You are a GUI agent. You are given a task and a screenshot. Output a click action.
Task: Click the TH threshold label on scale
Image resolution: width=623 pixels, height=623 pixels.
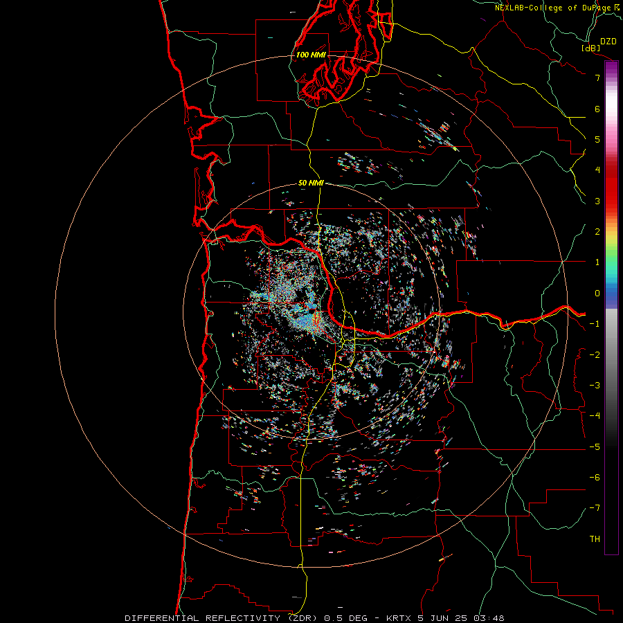click(595, 539)
